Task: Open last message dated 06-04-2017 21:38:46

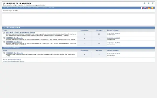Action: [x=113, y=43]
